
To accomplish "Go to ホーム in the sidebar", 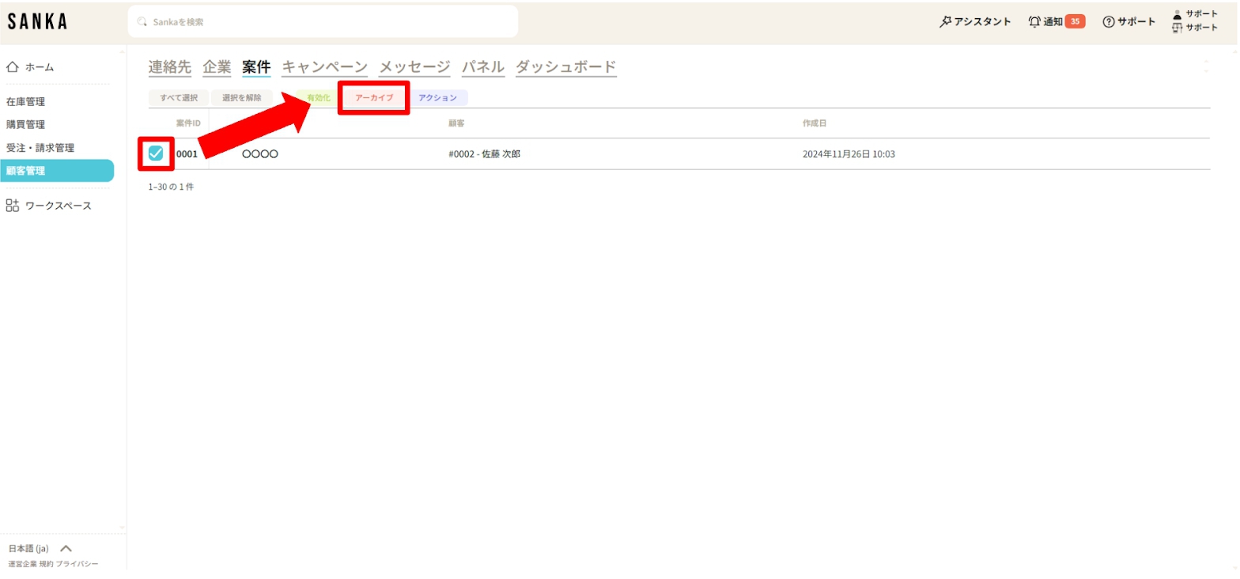I will 40,67.
